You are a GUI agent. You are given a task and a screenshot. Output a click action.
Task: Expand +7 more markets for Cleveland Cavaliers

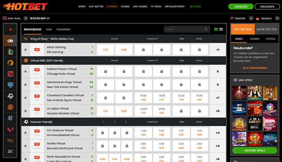217,98
